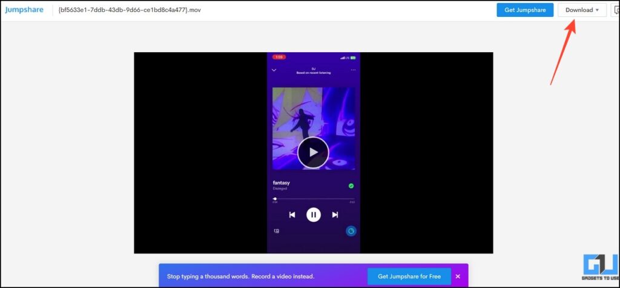Click the pause icon in the music player
The width and height of the screenshot is (620, 288).
pyautogui.click(x=313, y=215)
